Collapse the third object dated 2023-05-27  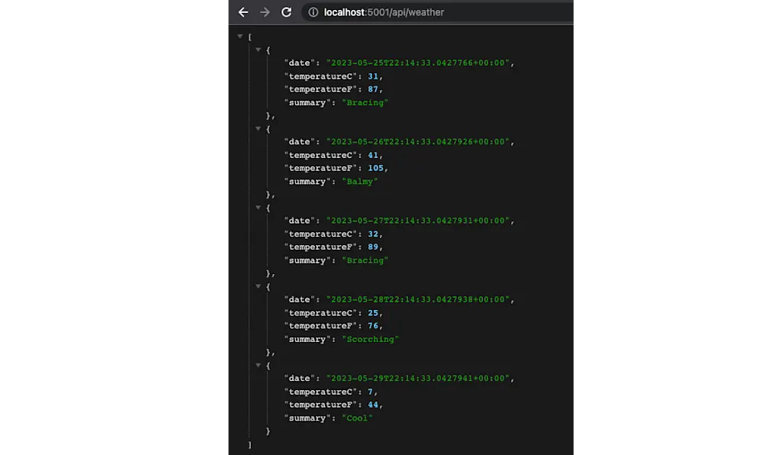258,207
